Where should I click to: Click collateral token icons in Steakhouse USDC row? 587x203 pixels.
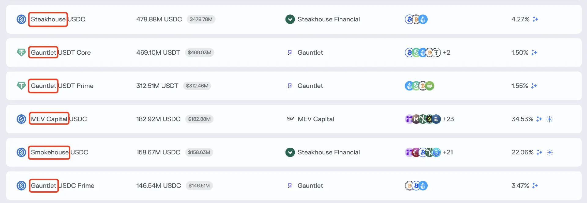click(x=416, y=19)
